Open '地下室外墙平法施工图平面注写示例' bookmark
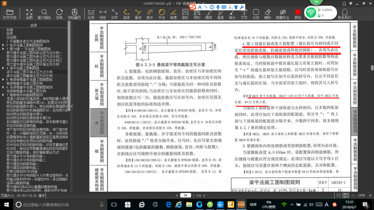Screen dimensions: 374x210 pyautogui.click(x=33, y=64)
